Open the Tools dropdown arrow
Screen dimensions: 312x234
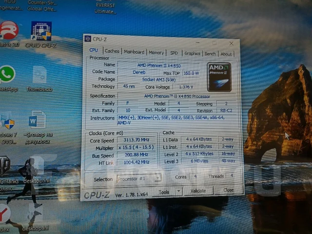coord(179,191)
